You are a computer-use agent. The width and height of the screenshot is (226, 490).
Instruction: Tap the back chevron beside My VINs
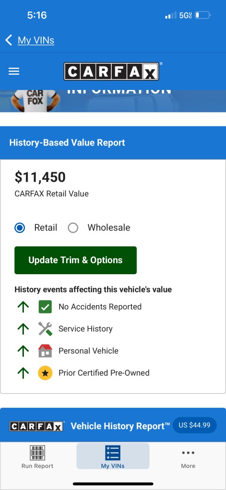[x=9, y=40]
